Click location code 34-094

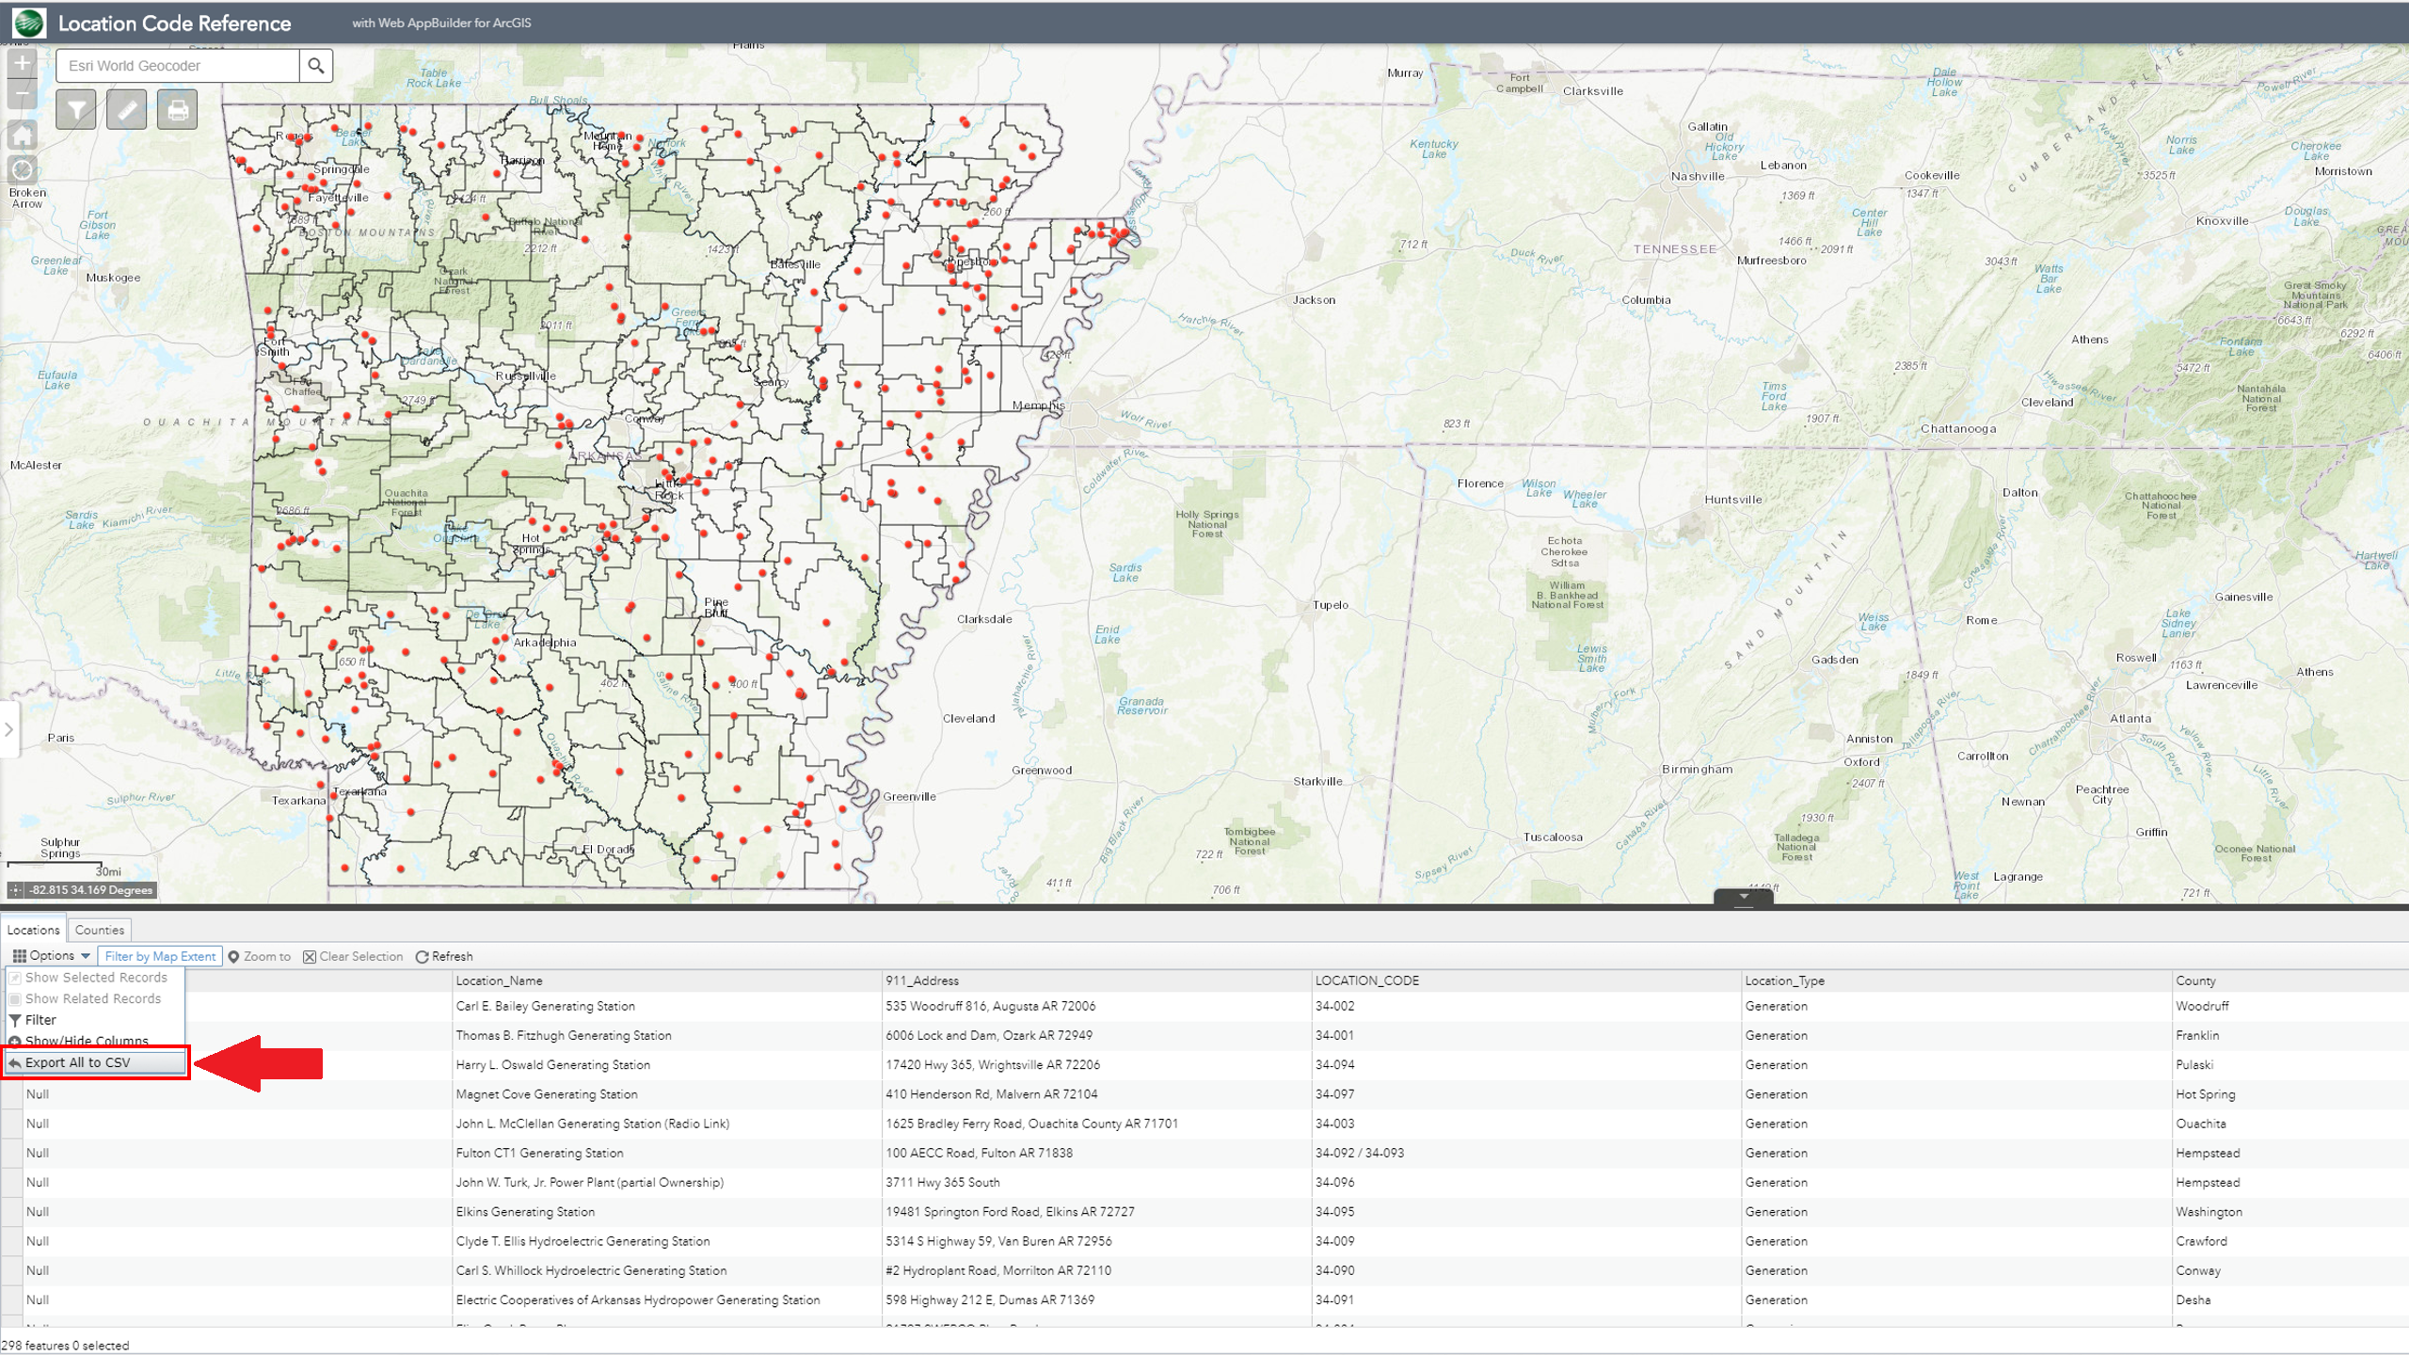click(x=1334, y=1065)
